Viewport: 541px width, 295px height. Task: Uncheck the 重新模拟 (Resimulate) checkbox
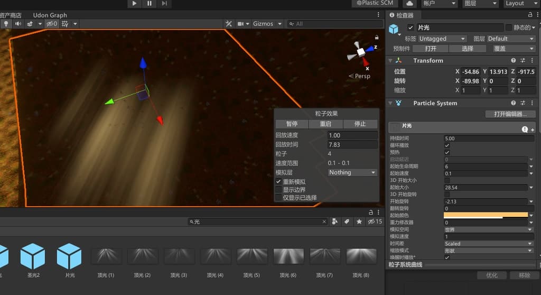278,181
